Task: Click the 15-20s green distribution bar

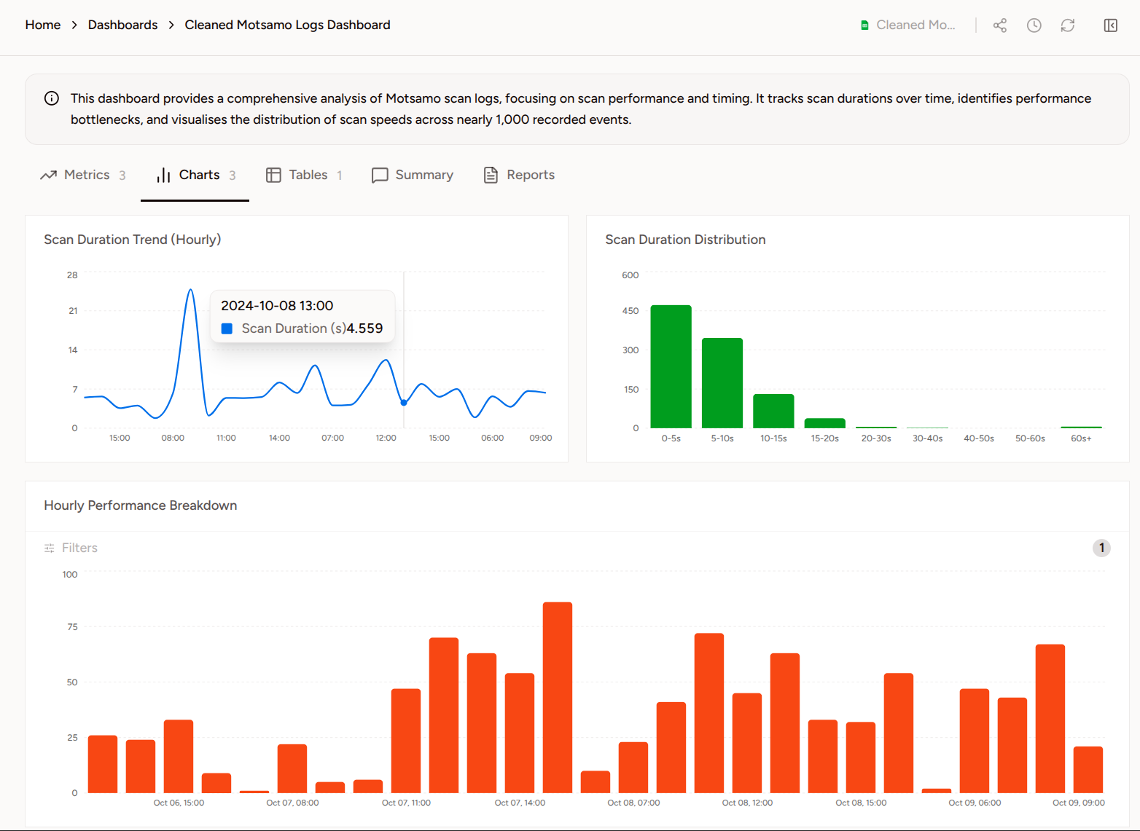Action: [x=824, y=423]
